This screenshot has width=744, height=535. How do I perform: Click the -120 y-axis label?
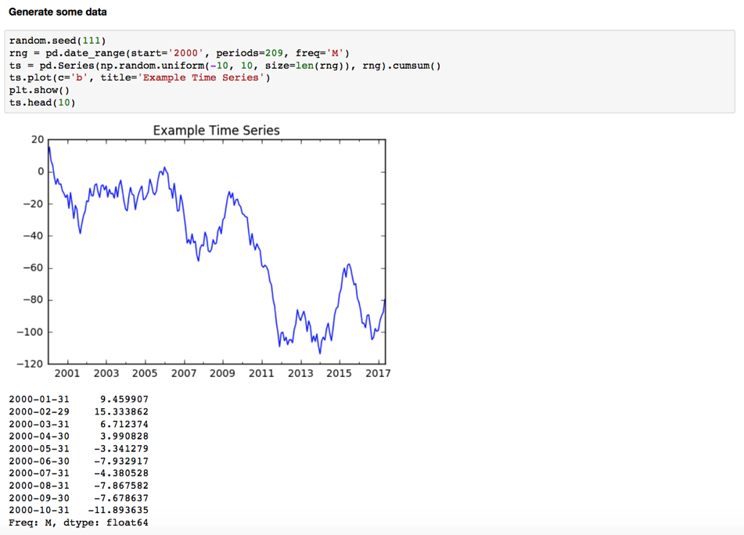pos(30,364)
